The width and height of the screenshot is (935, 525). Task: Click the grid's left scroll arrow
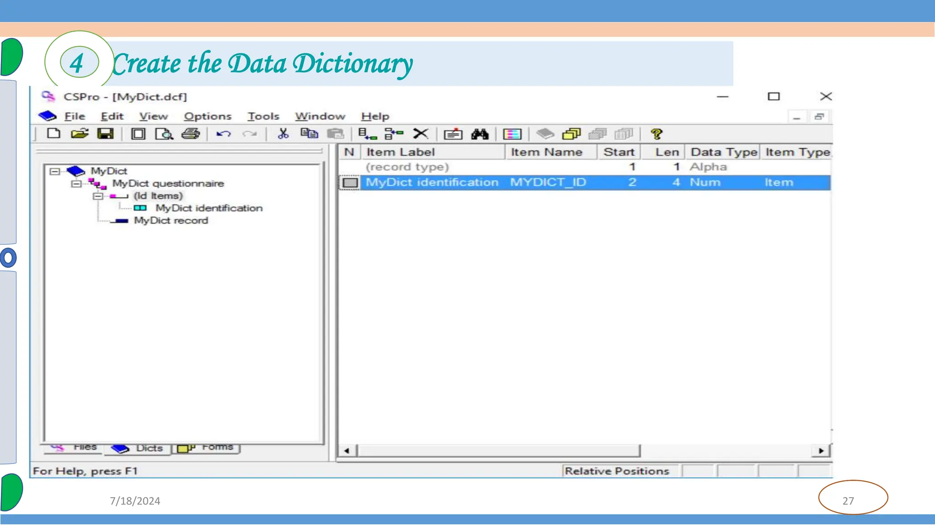pyautogui.click(x=347, y=451)
